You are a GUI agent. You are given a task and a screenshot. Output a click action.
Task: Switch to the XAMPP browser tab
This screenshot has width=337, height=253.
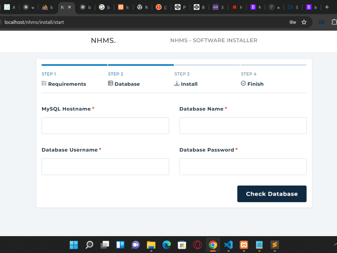(124, 7)
